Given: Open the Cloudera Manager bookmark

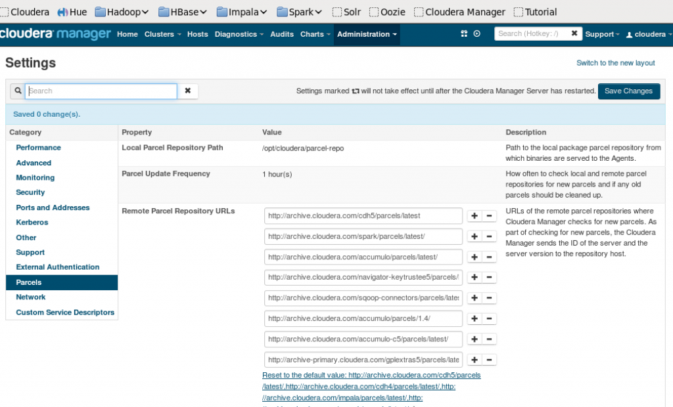Looking at the screenshot, I should [x=459, y=12].
